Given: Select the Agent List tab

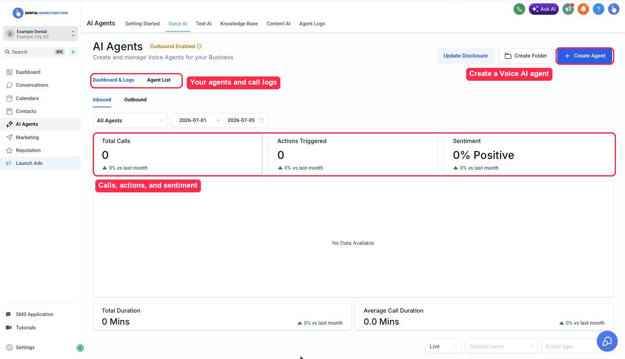Looking at the screenshot, I should (x=158, y=80).
